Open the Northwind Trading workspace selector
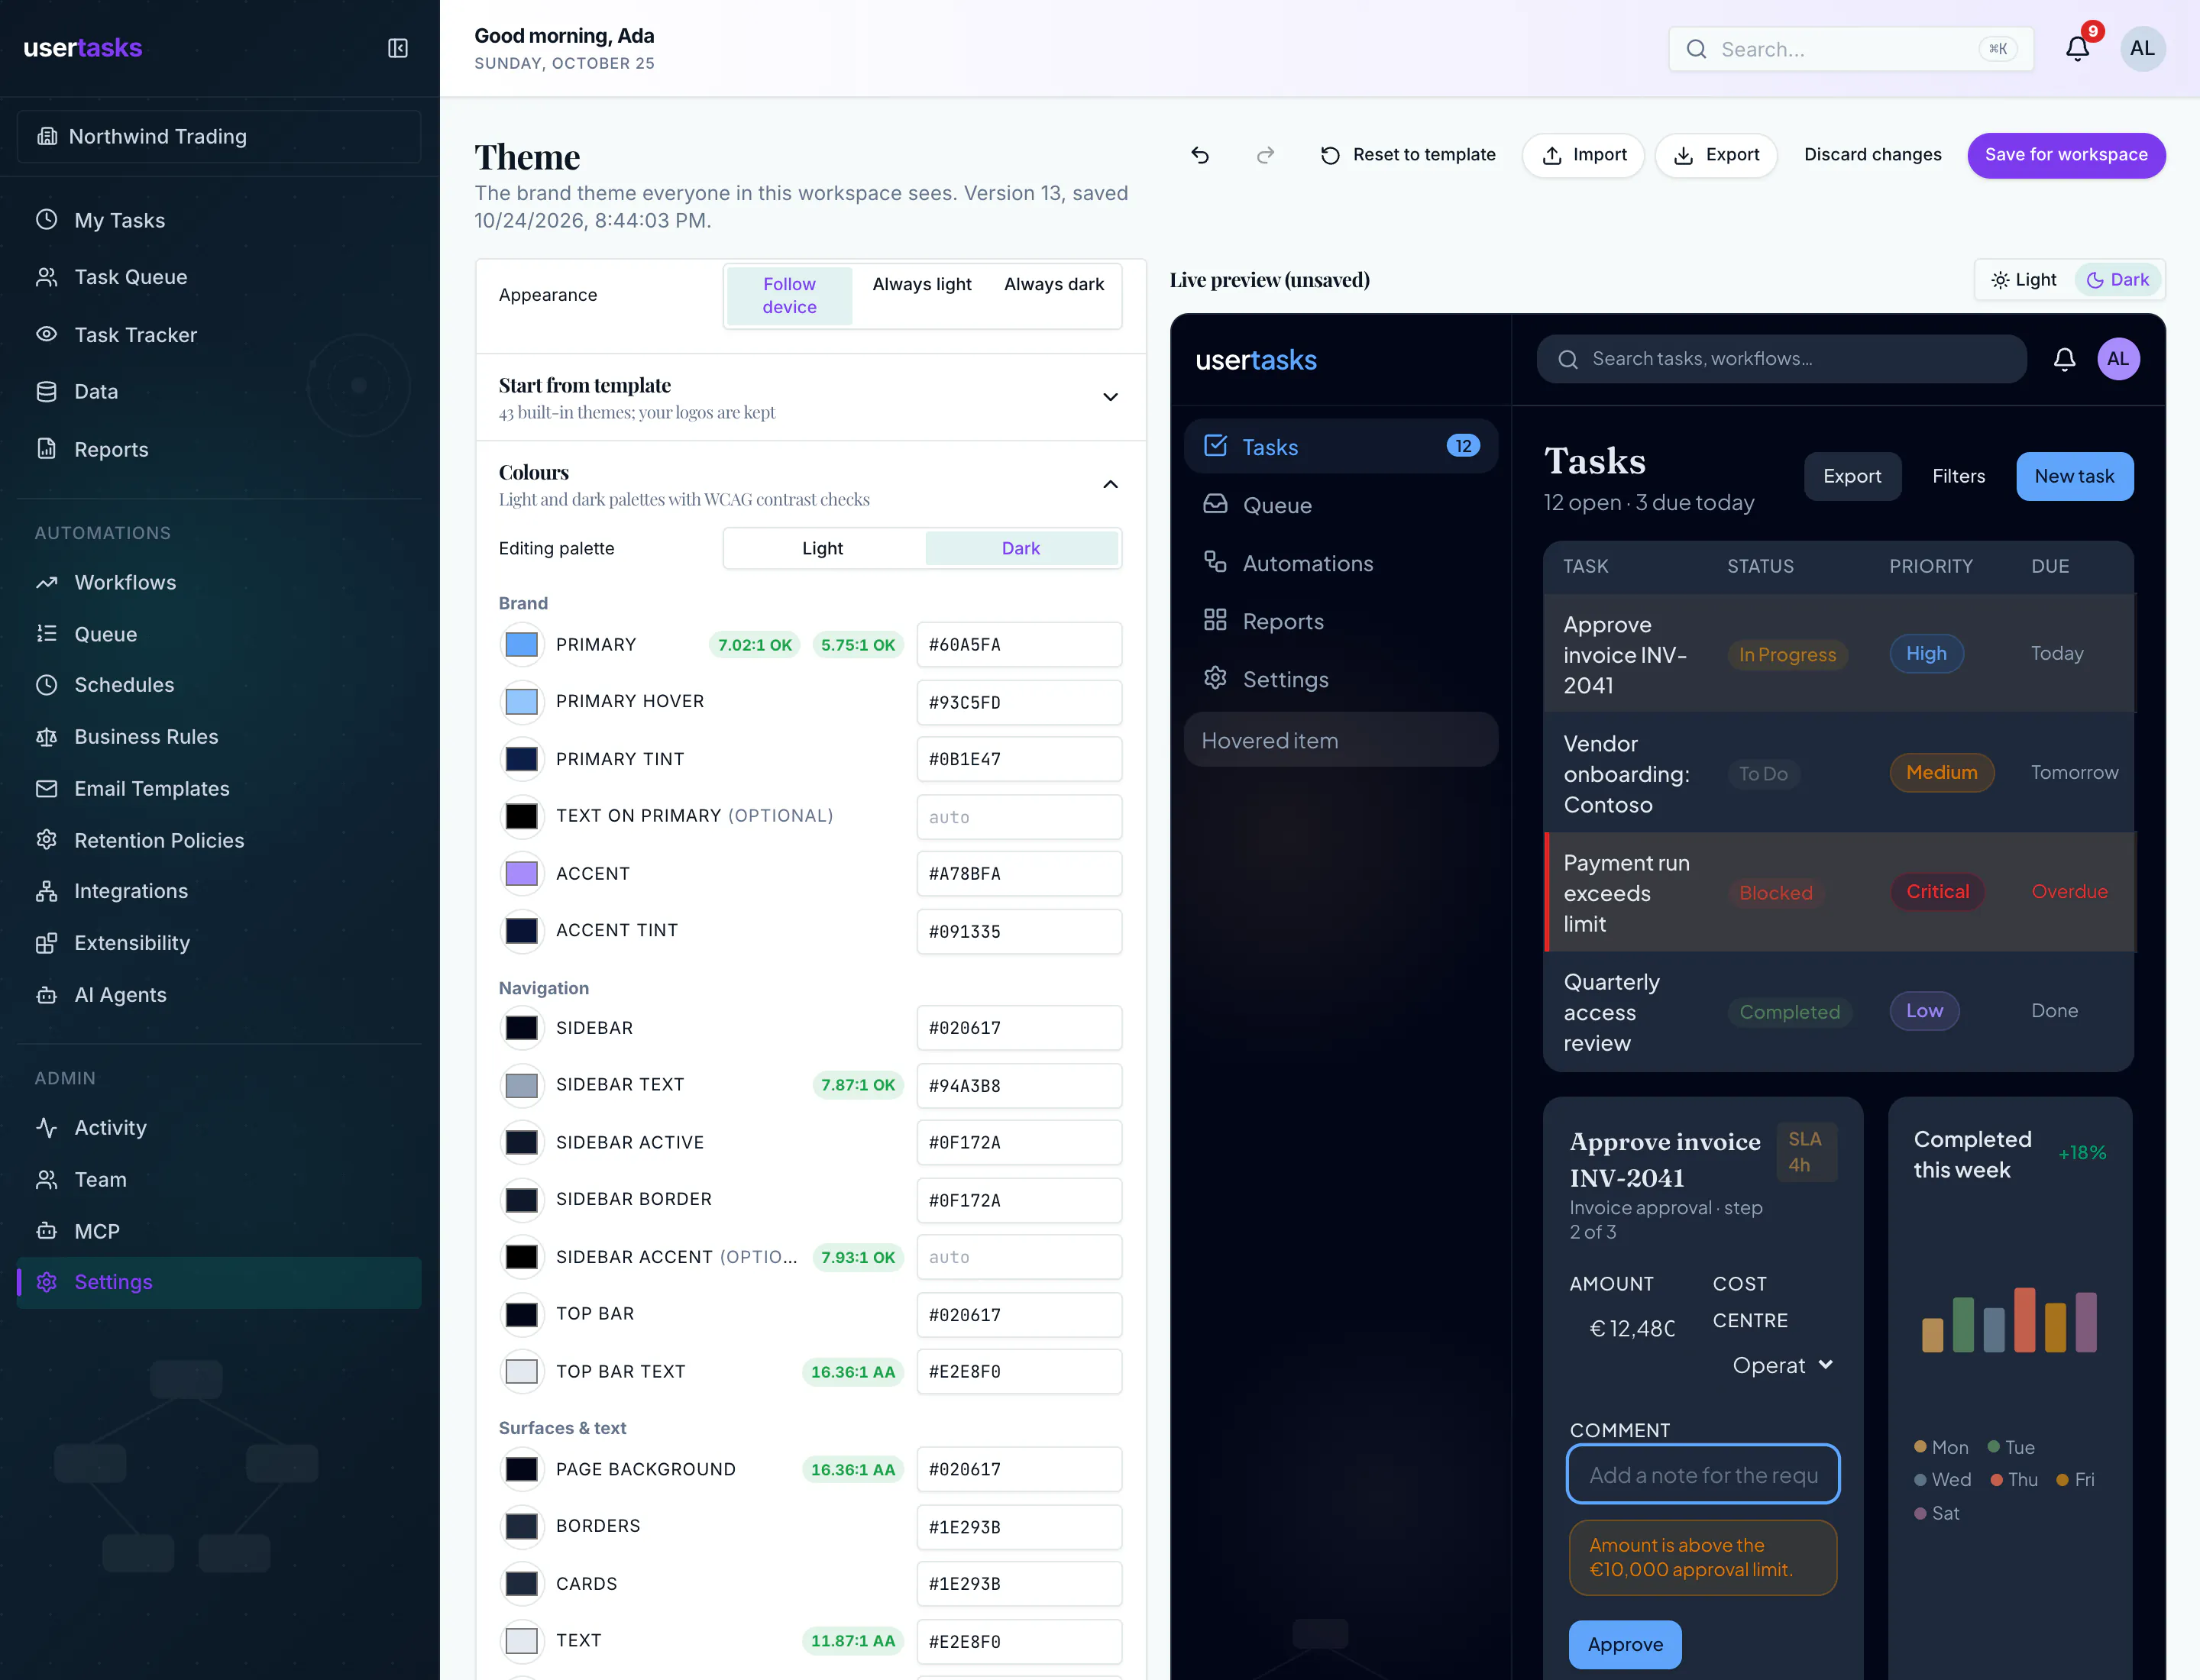2200x1680 pixels. point(219,136)
